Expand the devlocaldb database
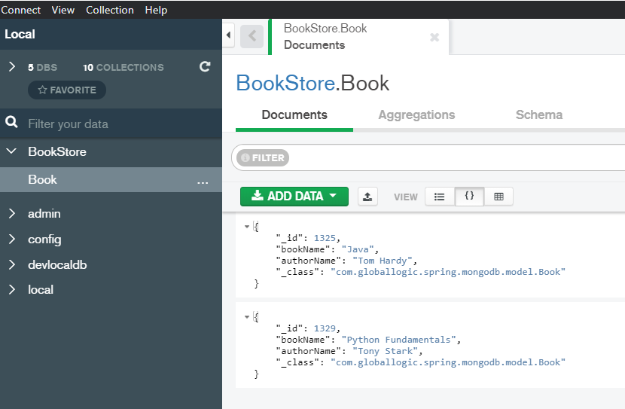Screen dimensions: 625x409 [x=12, y=264]
